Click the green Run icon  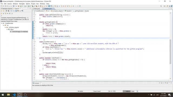coord(29,6)
